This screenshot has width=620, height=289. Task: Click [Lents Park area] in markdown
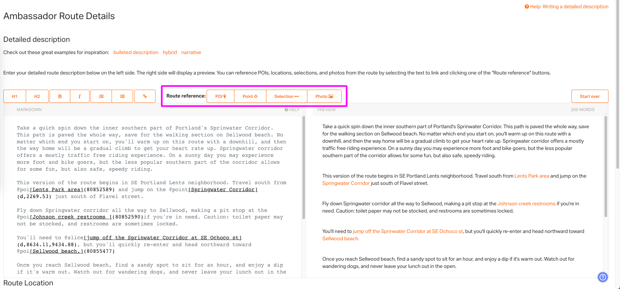pyautogui.click(x=57, y=189)
